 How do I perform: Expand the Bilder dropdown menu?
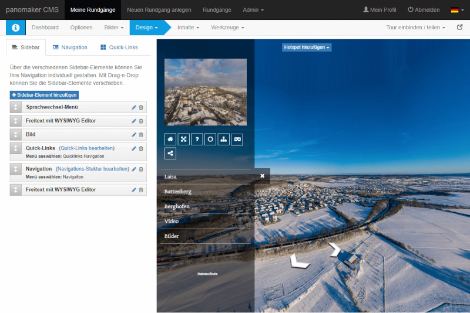[113, 28]
